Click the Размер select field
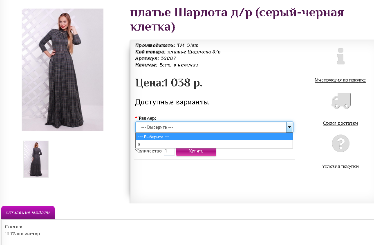The height and width of the screenshot is (245, 374). [214, 127]
